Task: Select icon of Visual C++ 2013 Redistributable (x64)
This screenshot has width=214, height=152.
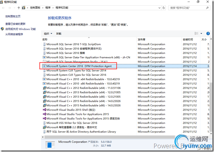Action: click(44, 92)
